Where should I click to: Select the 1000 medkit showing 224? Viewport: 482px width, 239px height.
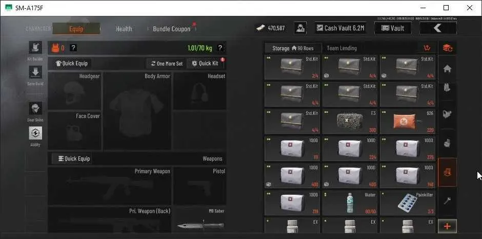(350, 149)
